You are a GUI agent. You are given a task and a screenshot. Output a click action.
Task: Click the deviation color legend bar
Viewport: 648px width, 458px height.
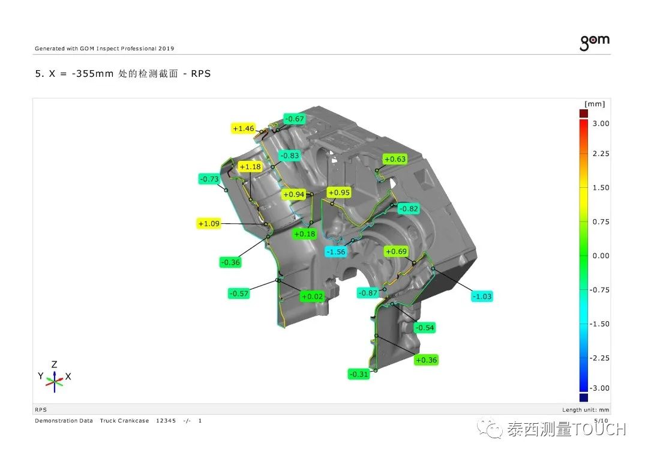584,255
